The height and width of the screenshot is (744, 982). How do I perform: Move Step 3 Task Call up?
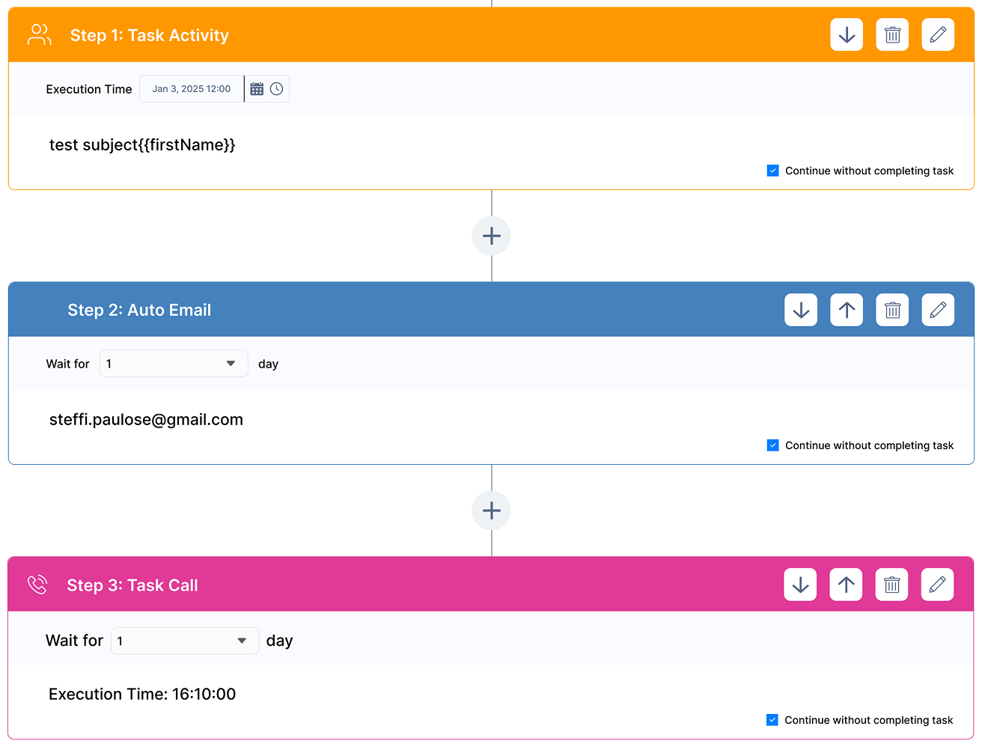pyautogui.click(x=846, y=585)
